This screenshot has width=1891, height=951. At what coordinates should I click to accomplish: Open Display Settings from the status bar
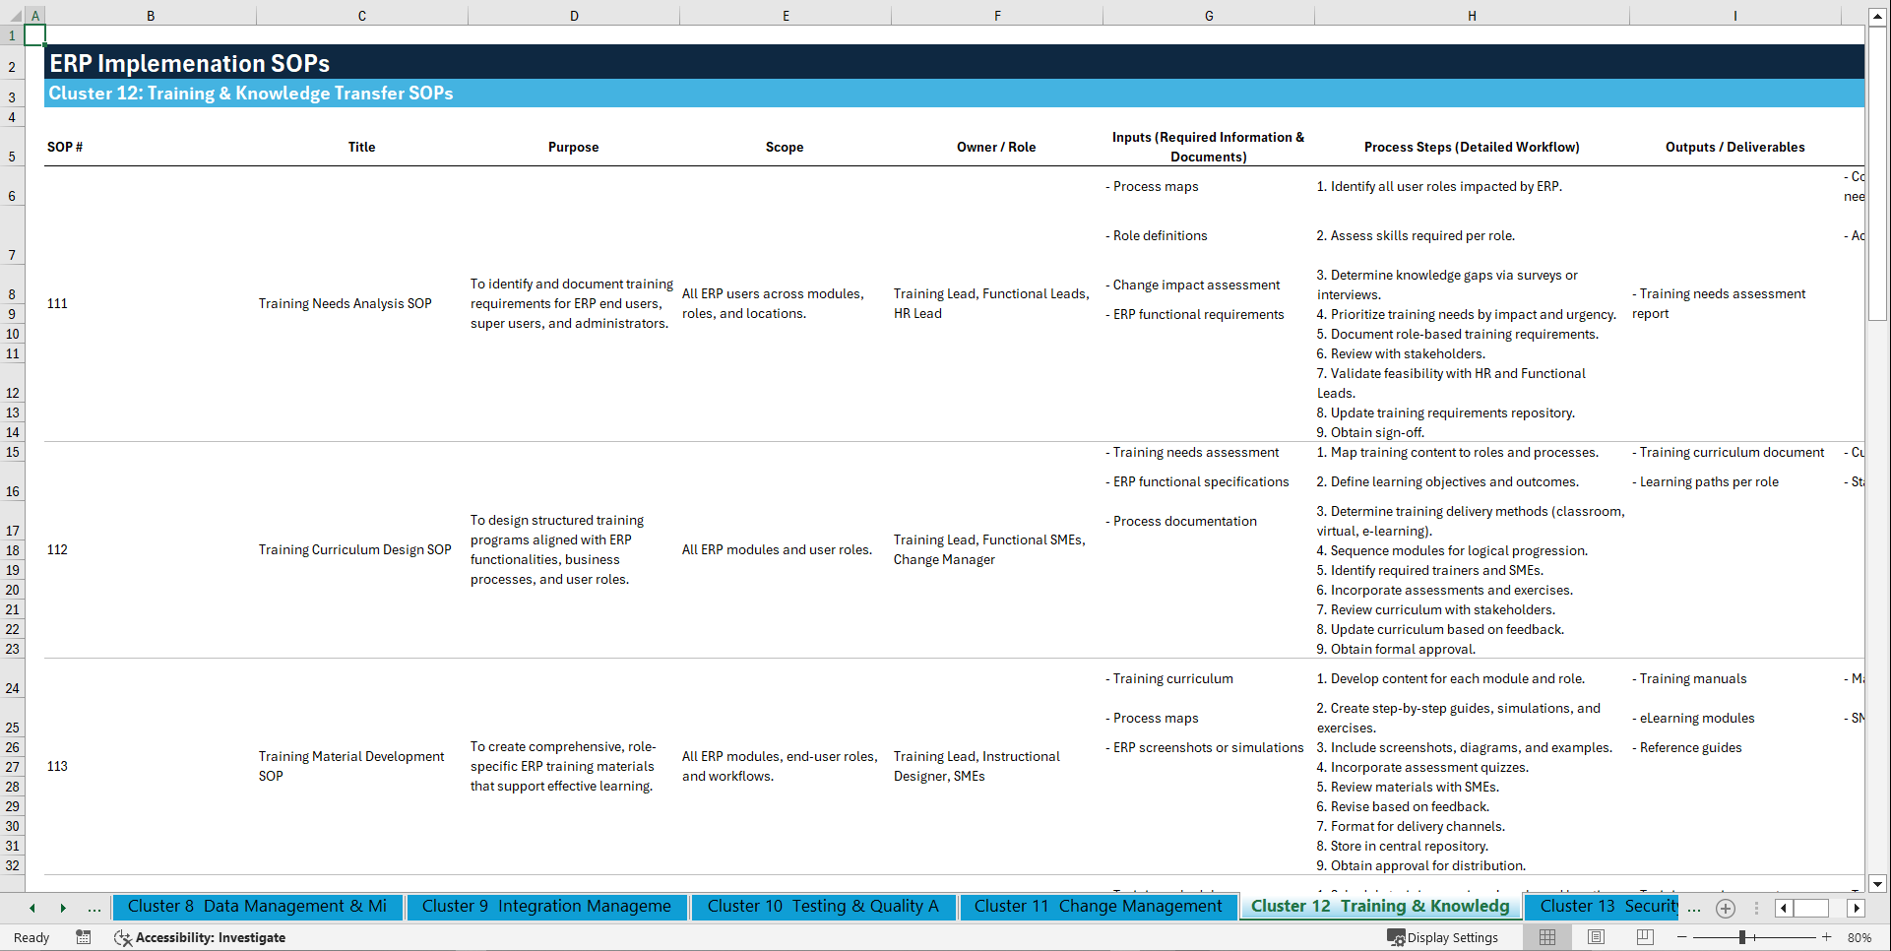click(x=1444, y=937)
